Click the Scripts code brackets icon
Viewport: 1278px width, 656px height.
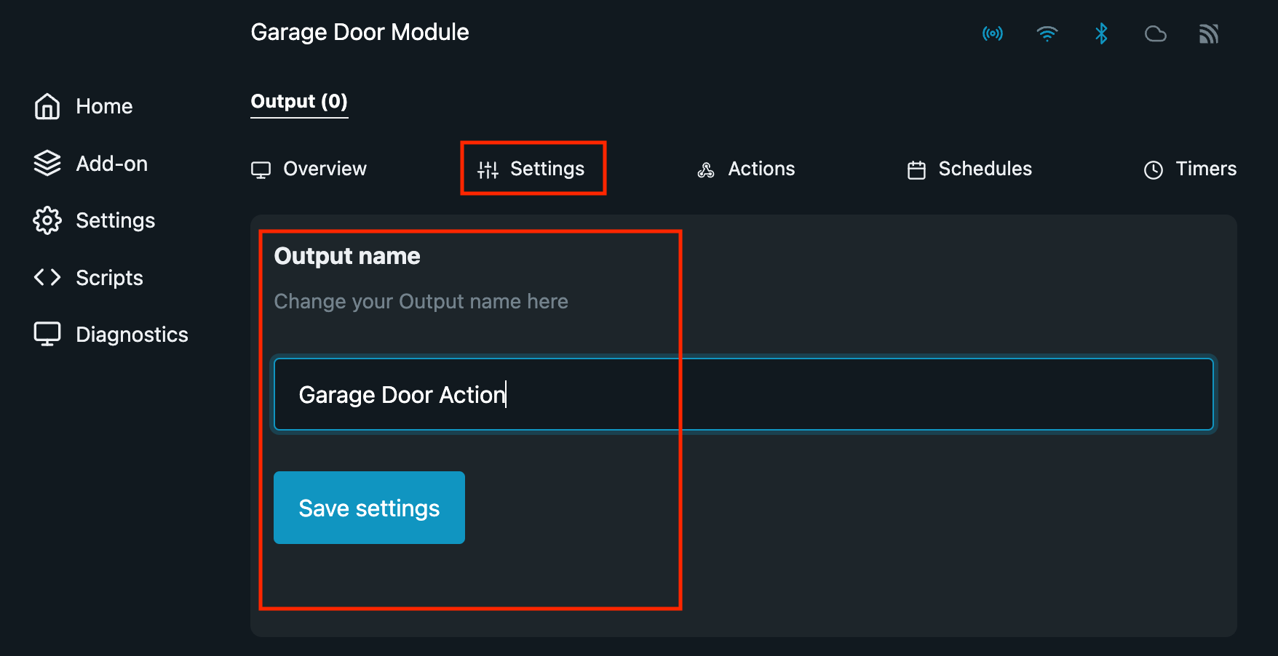(47, 277)
